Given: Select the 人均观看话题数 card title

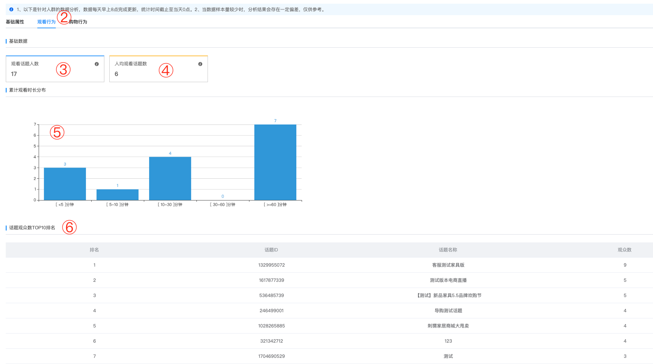Looking at the screenshot, I should click(131, 64).
